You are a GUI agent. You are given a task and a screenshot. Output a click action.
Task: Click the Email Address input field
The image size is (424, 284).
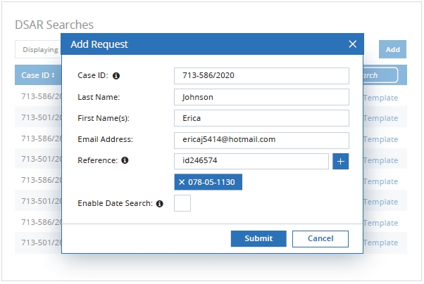pos(261,140)
